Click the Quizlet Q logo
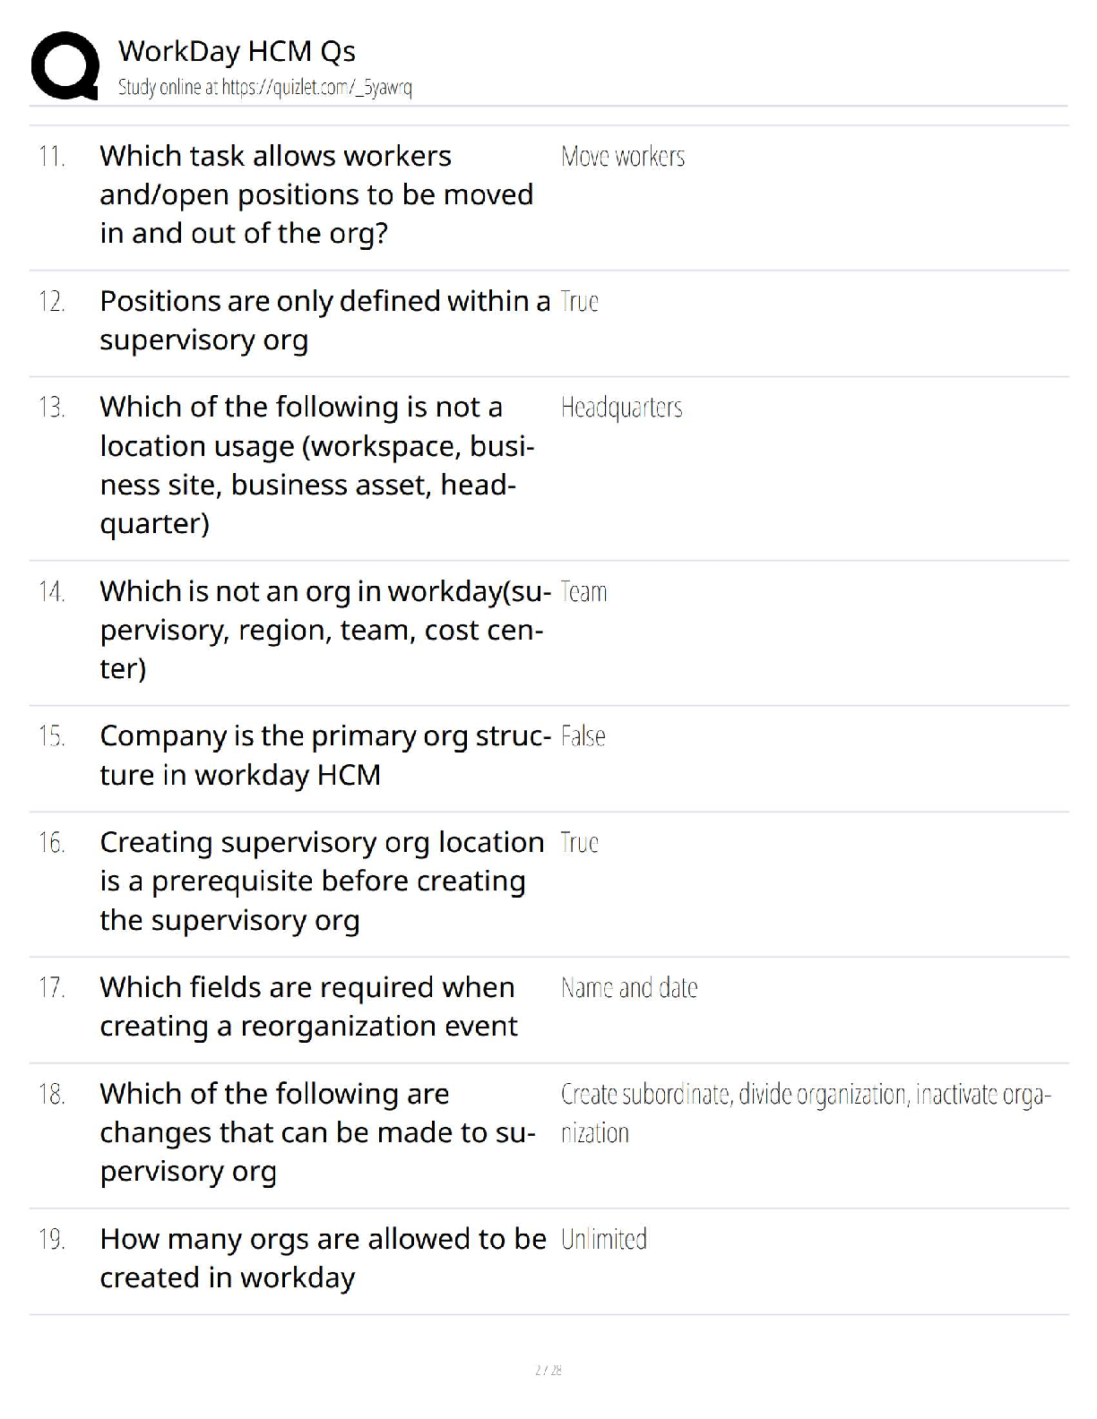Viewport: 1097px width, 1419px height. (x=65, y=65)
